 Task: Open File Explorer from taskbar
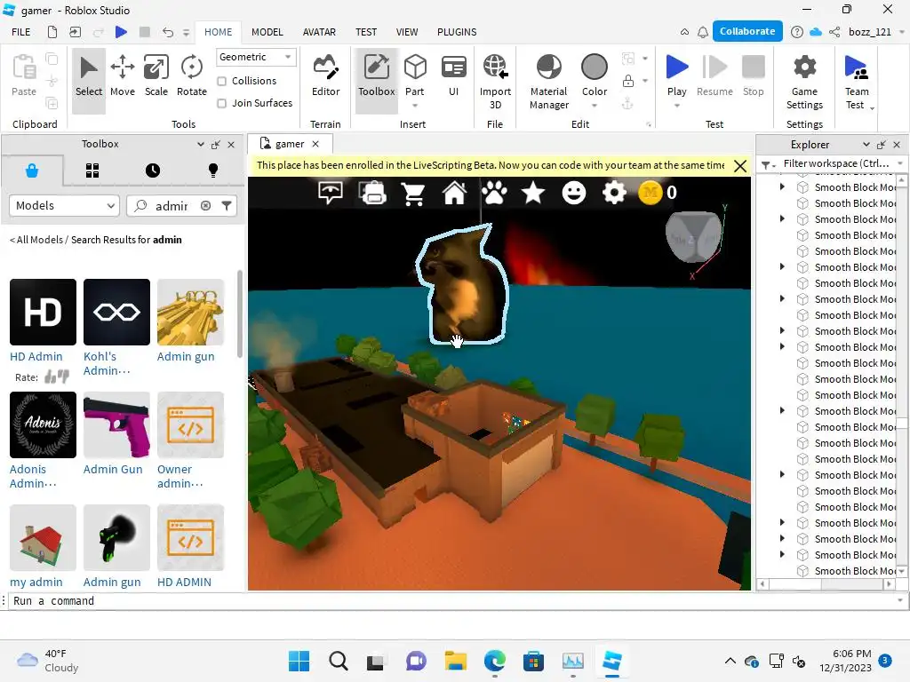tap(456, 661)
